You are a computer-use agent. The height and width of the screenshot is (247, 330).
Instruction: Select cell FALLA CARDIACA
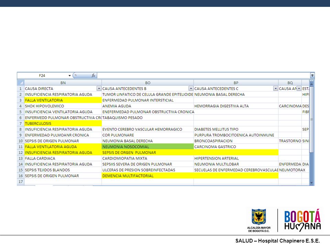[63, 158]
